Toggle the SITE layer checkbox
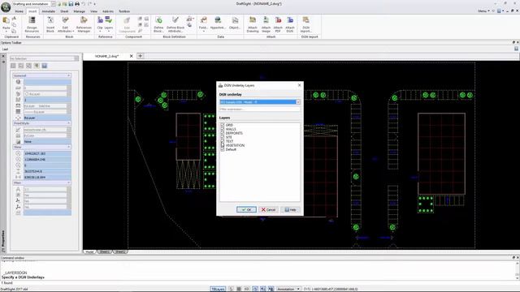Image resolution: width=520 pixels, height=292 pixels. pos(223,137)
